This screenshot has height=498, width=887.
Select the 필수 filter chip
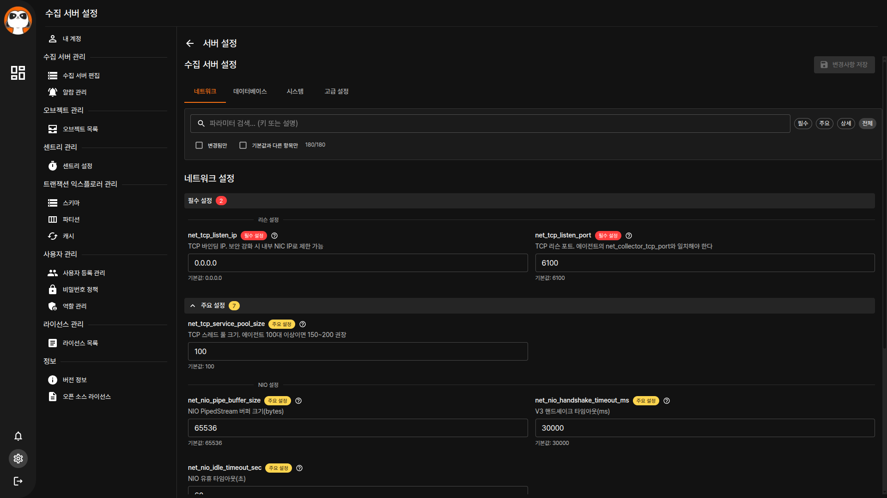point(803,124)
